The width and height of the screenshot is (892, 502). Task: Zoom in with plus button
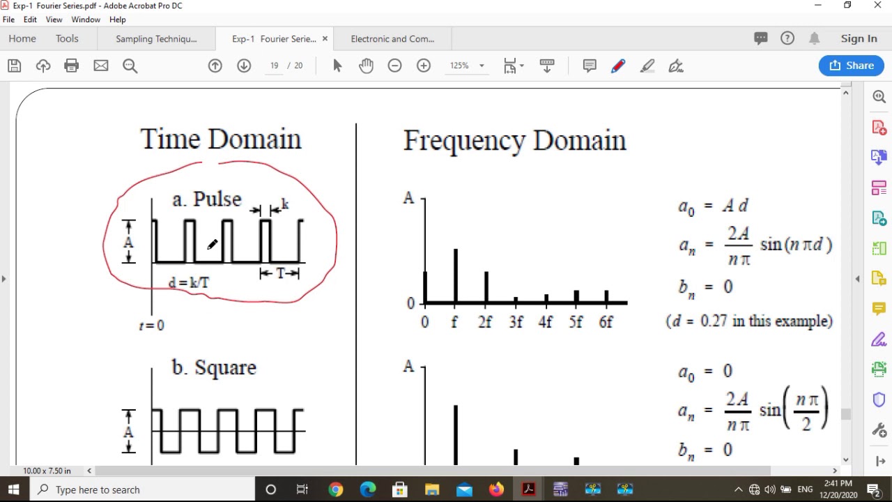click(424, 66)
